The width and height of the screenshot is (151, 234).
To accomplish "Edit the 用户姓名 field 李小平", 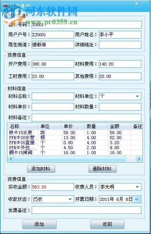I will pos(120,35).
